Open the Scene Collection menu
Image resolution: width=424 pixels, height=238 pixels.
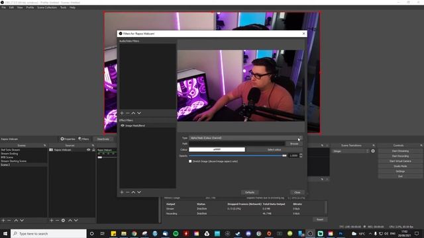point(47,7)
